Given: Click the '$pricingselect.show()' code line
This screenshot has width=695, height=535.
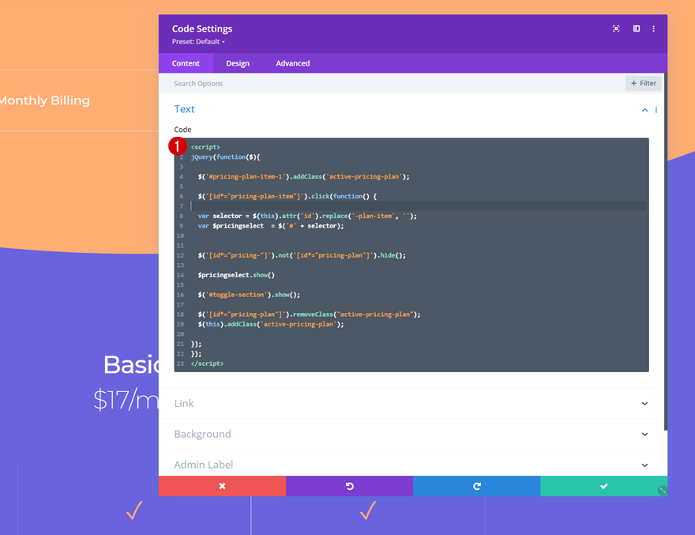Looking at the screenshot, I should pos(236,275).
